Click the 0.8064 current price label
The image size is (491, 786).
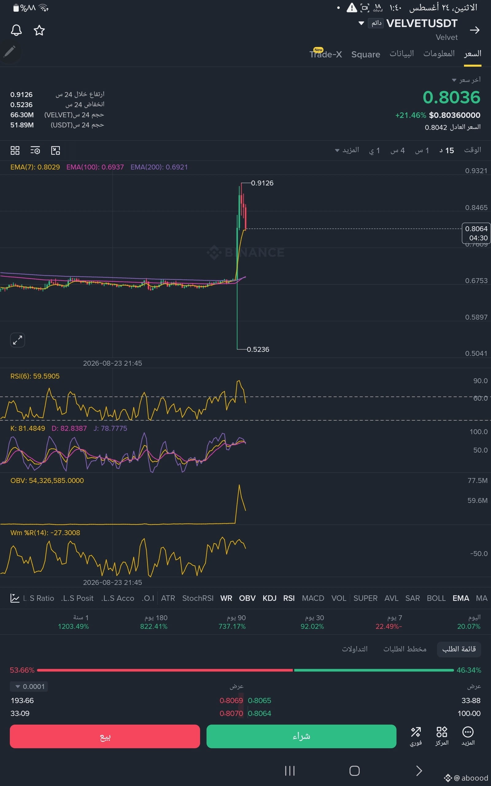pyautogui.click(x=476, y=233)
